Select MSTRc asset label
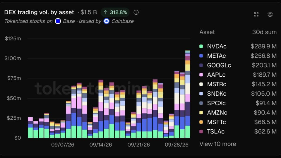 coord(217,84)
